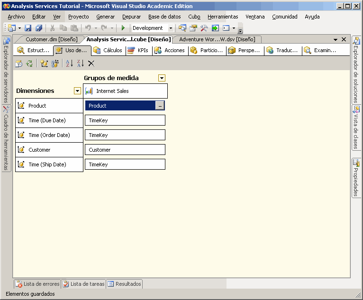Select the Customer relationship cell

point(125,150)
